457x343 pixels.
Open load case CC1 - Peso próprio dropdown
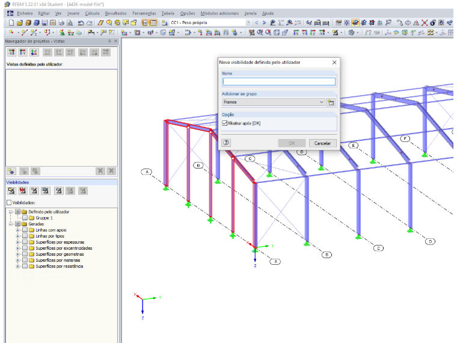pos(248,22)
